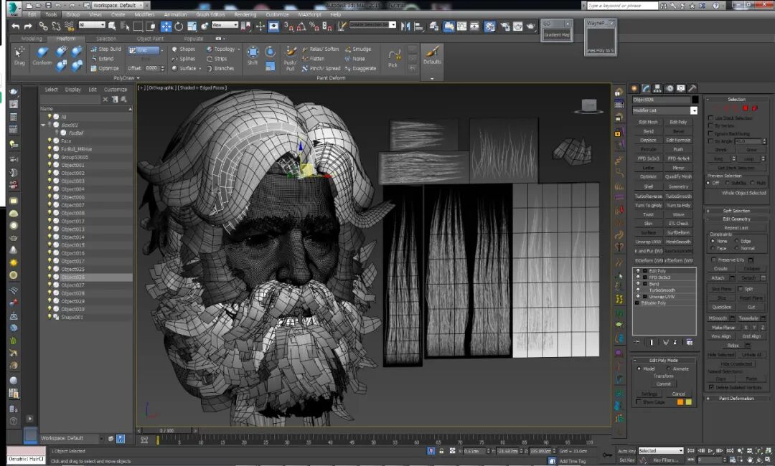Enable Use Stack Selection checkbox
Viewport: 775px width, 466px height.
(710, 118)
